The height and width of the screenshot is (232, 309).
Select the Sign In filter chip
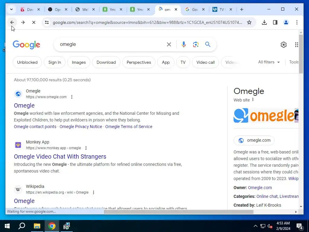pyautogui.click(x=55, y=62)
